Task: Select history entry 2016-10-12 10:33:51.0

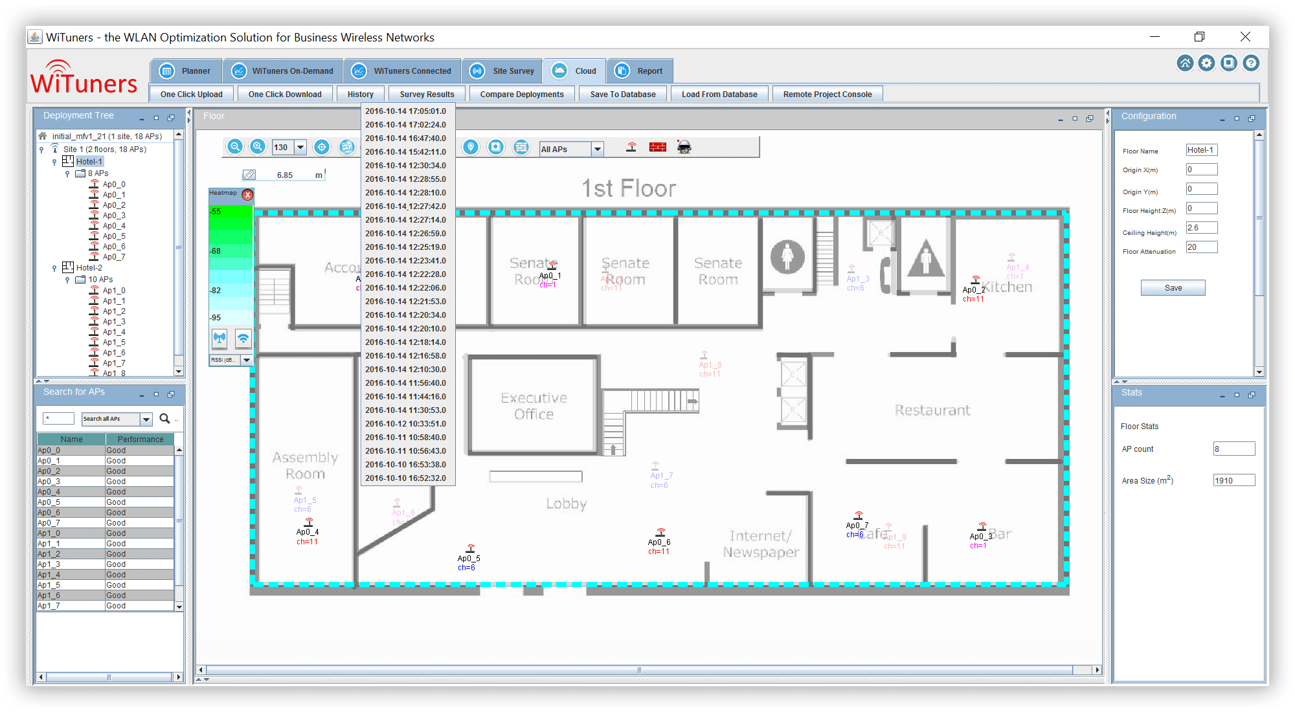Action: [407, 424]
